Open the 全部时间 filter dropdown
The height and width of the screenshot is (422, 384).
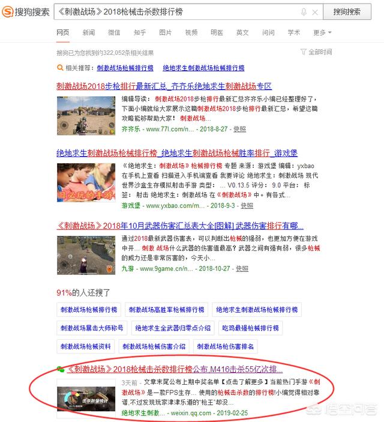pos(316,52)
